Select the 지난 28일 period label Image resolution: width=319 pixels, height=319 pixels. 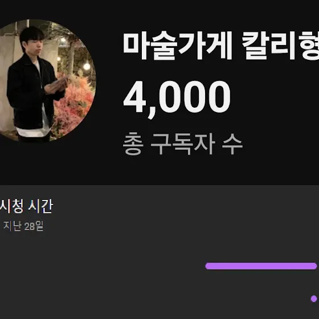tap(23, 226)
